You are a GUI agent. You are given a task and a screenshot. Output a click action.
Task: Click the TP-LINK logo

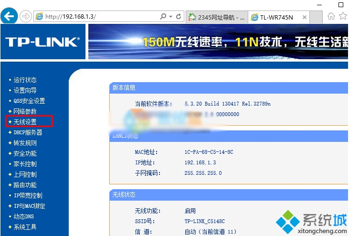tap(42, 42)
